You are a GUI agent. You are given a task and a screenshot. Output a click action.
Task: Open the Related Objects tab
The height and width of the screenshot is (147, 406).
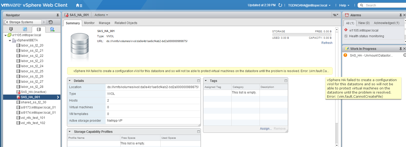coord(126,23)
